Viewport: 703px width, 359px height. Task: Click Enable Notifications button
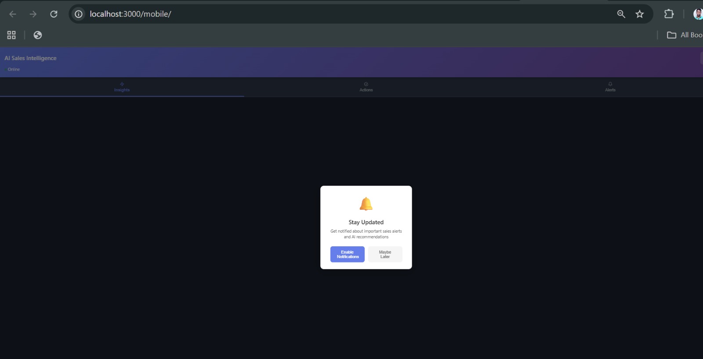pos(348,255)
